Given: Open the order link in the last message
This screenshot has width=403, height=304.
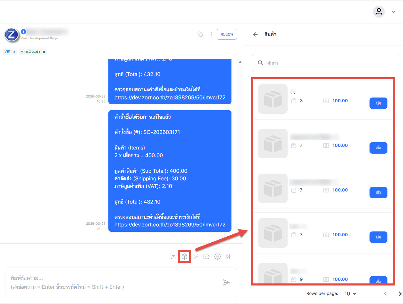Looking at the screenshot, I should tap(170, 225).
